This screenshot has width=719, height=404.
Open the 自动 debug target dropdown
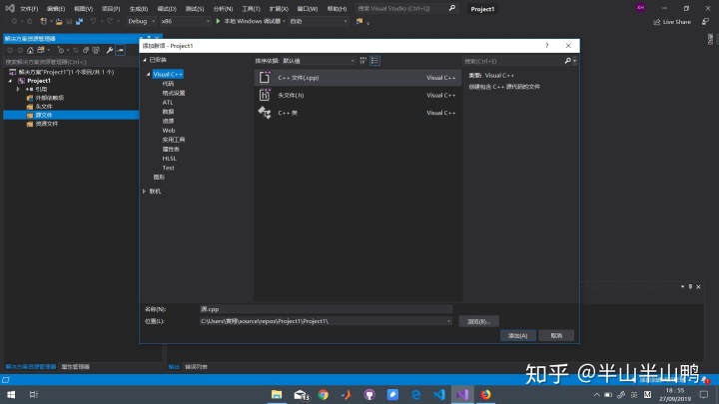point(319,21)
